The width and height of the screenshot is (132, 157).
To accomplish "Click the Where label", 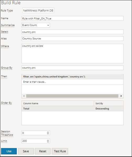I will 5,46.
